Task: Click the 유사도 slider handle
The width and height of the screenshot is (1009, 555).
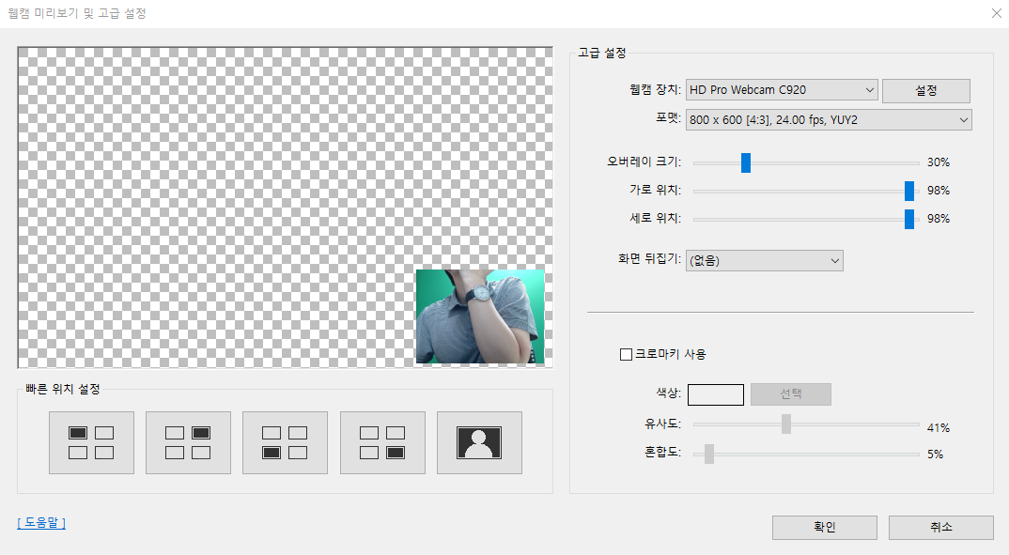Action: point(786,424)
